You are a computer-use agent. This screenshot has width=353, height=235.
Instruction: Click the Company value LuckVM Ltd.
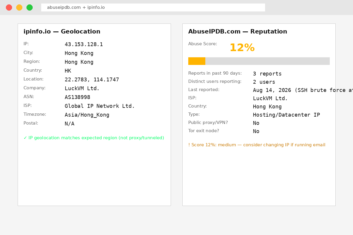tap(82, 88)
